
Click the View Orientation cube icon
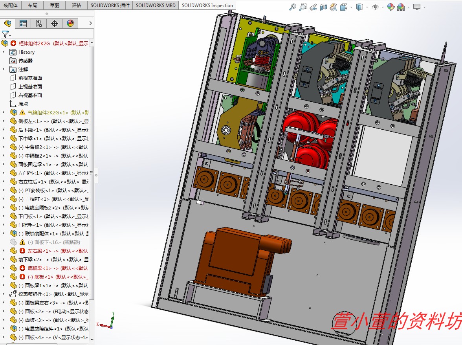[343, 7]
